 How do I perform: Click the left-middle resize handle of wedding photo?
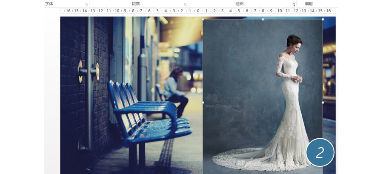203,102
